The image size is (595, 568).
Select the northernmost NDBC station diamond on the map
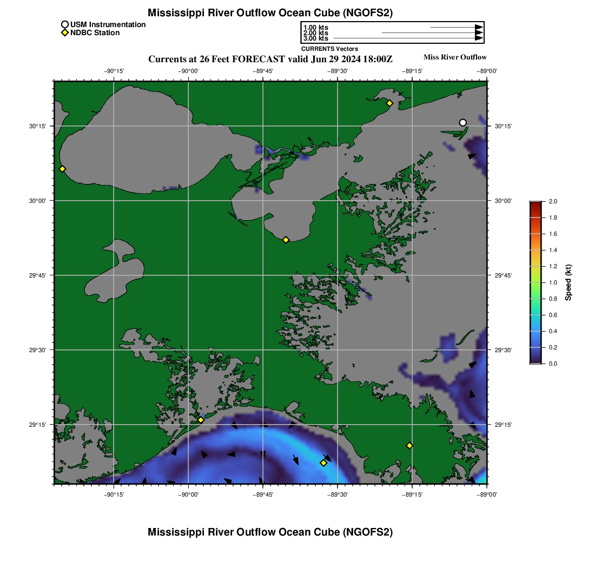(389, 103)
